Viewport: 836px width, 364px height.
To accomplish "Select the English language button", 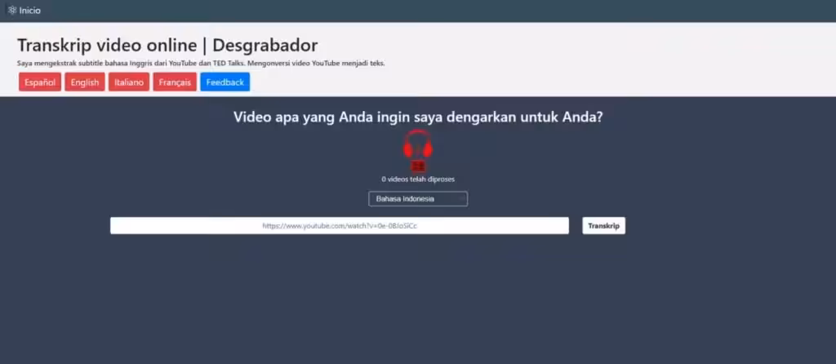I will pos(85,82).
